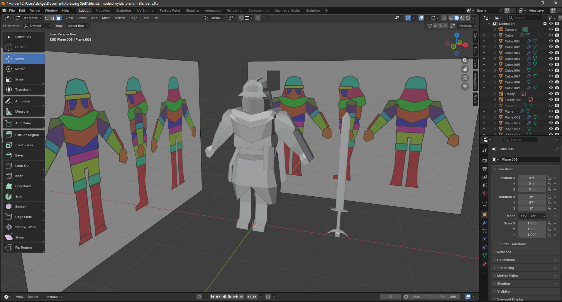Click the current frame number field
This screenshot has width=562, height=302.
(x=390, y=297)
